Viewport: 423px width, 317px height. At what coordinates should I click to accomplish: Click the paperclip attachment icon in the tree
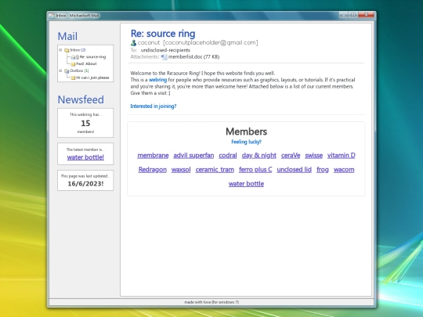pyautogui.click(x=78, y=57)
